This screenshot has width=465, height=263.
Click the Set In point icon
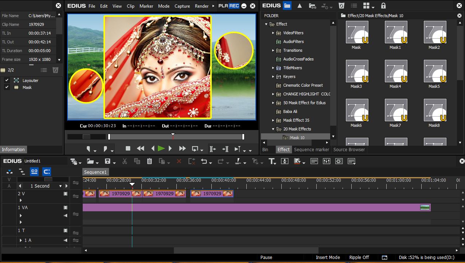pos(89,149)
